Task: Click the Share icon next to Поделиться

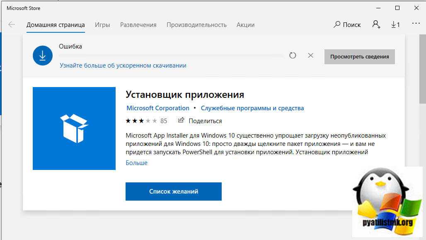Action: [181, 121]
